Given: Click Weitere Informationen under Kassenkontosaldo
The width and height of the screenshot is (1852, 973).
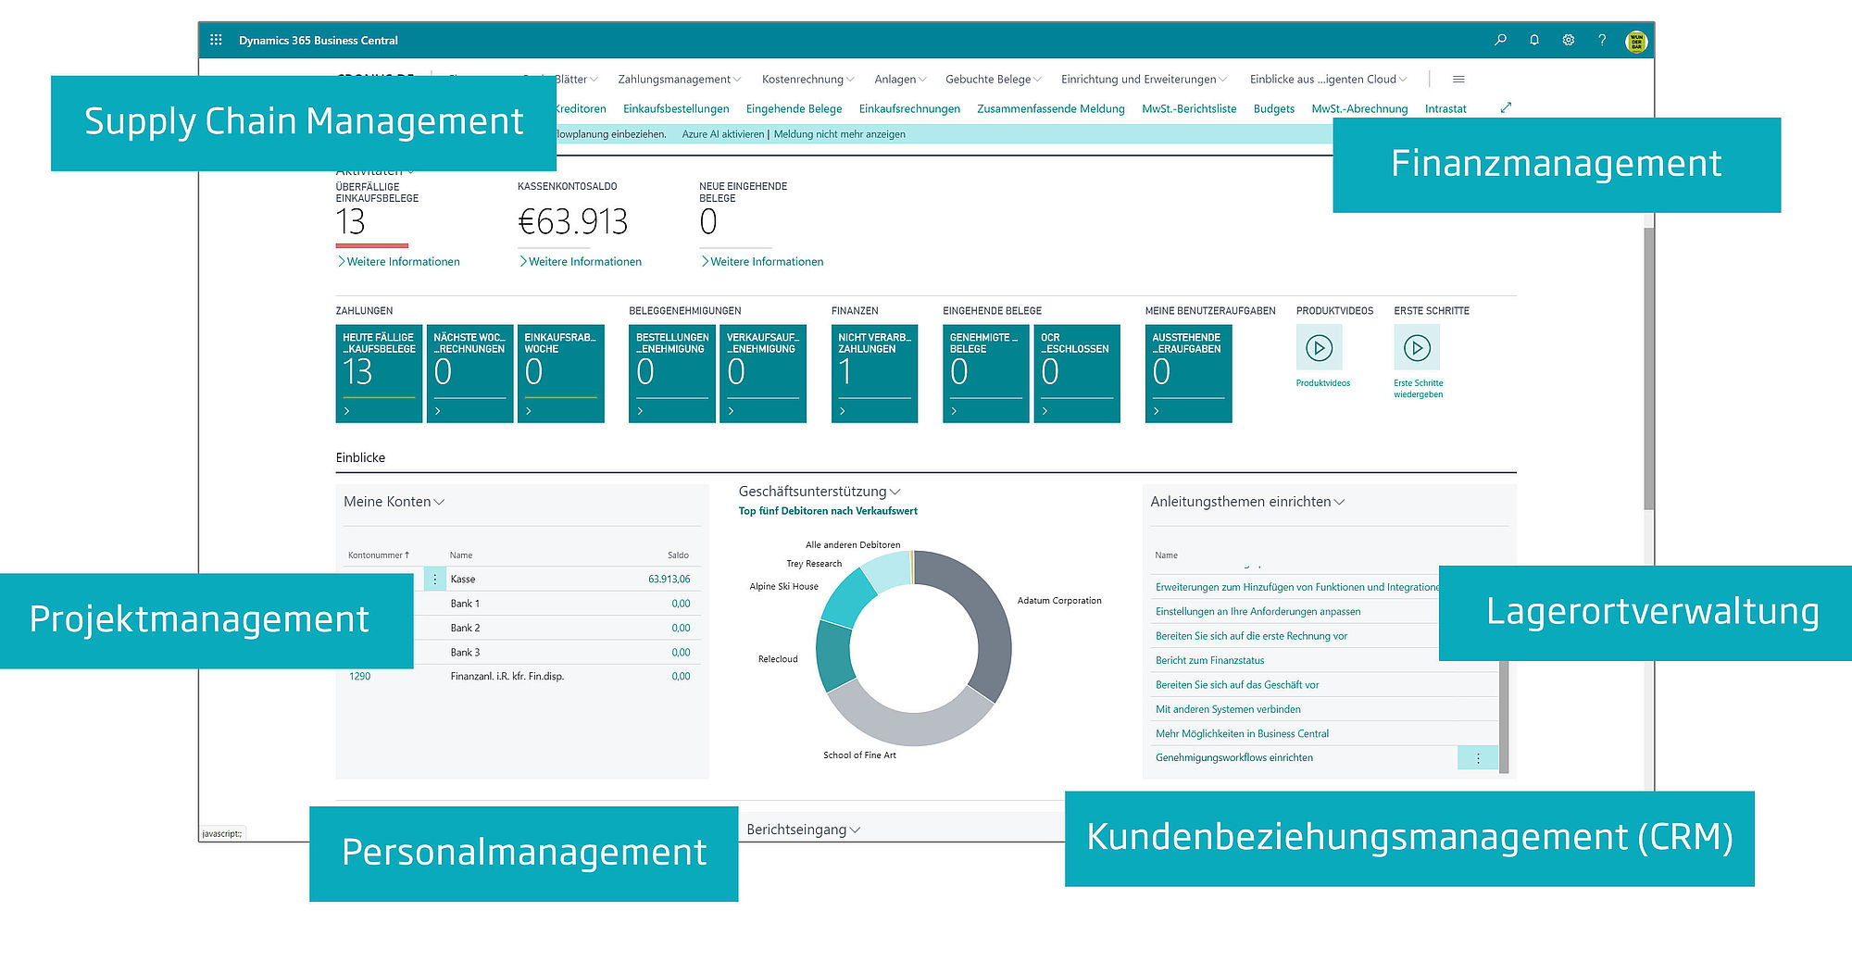Looking at the screenshot, I should pyautogui.click(x=580, y=261).
